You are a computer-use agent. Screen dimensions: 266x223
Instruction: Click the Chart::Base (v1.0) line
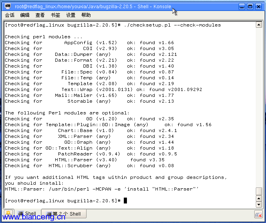(x=91, y=130)
